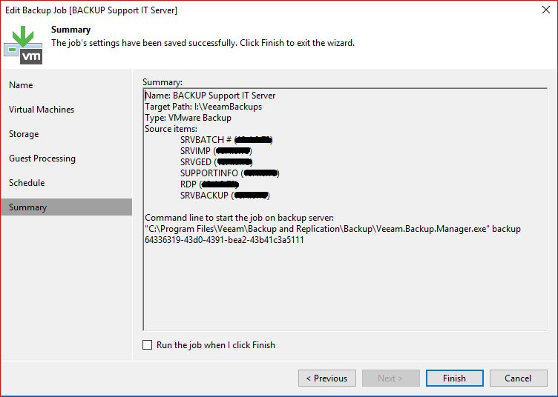The height and width of the screenshot is (397, 558).
Task: Select the Summary step in sidebar
Action: coord(28,207)
